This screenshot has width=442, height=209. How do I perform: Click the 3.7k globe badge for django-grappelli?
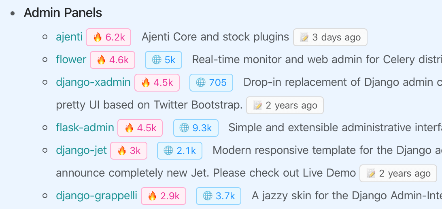tap(219, 196)
